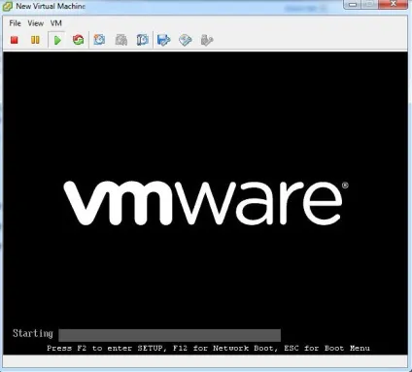
Task: Click inside the VM console boot screen
Action: click(205, 203)
